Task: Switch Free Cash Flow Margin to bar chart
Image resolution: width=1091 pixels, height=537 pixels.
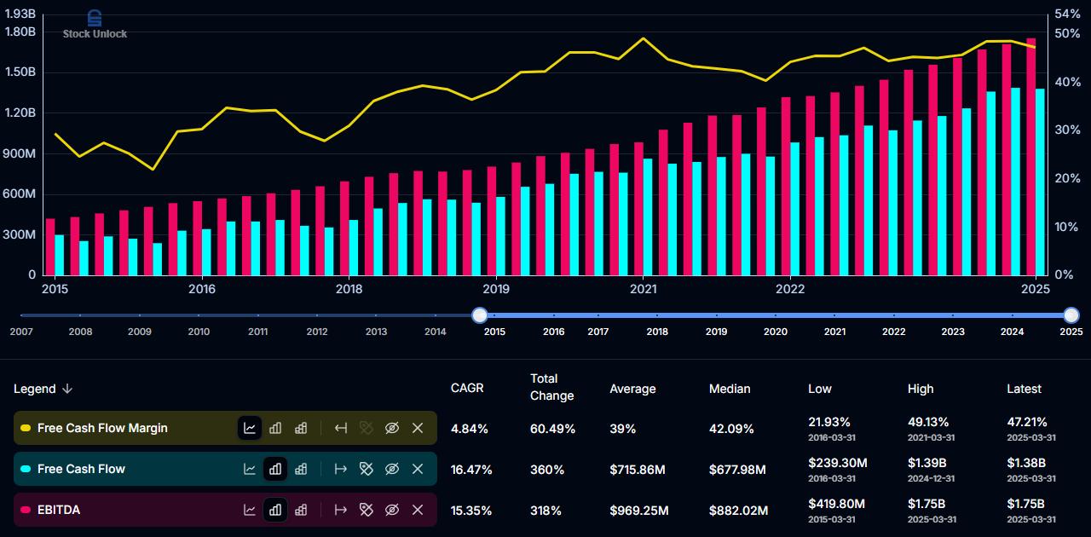Action: click(275, 428)
